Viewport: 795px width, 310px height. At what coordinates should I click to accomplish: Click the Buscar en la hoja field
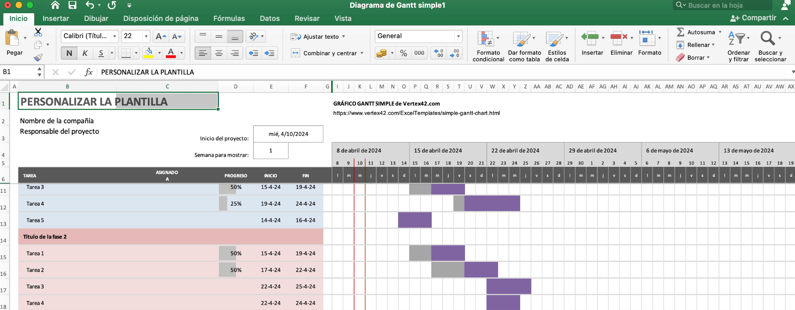[726, 5]
